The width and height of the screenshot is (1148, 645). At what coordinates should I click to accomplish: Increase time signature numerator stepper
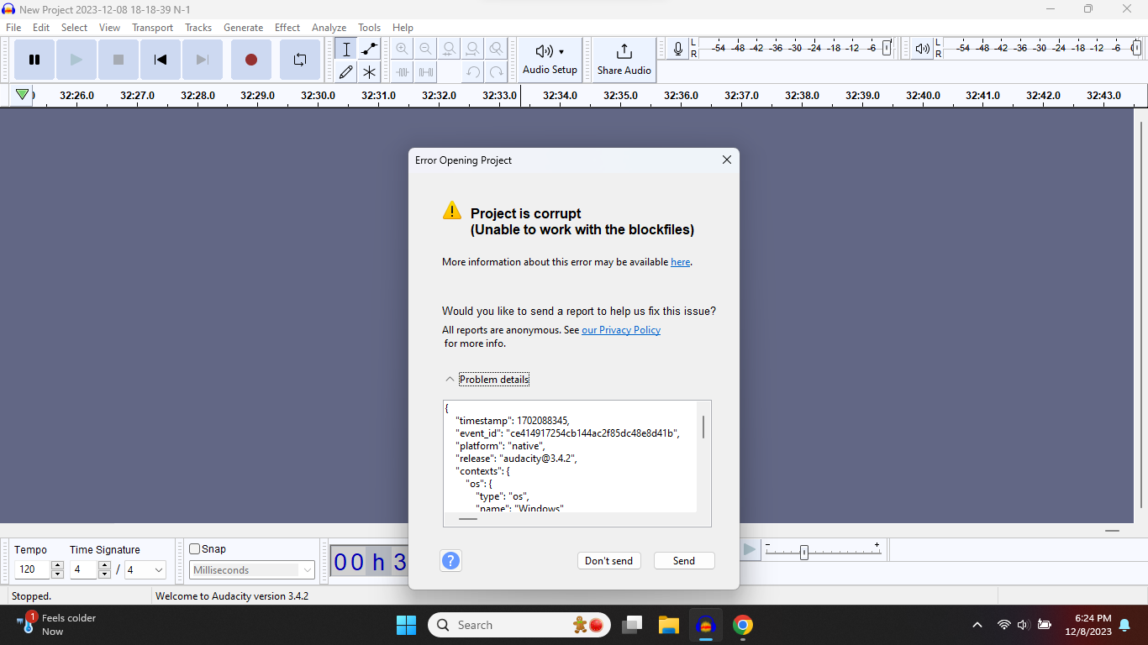click(x=104, y=565)
